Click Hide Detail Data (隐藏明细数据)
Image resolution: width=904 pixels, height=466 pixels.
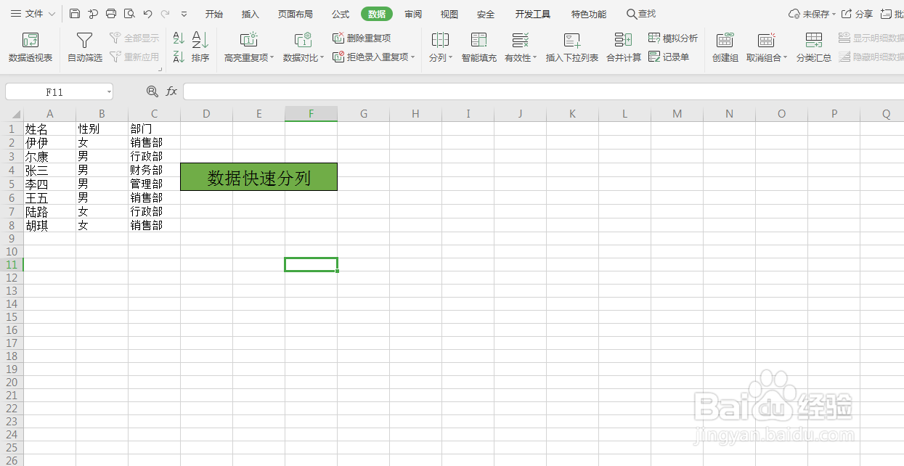coord(871,57)
